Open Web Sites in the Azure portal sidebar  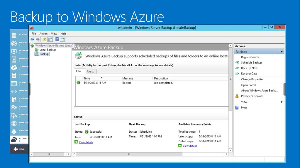(x=19, y=43)
